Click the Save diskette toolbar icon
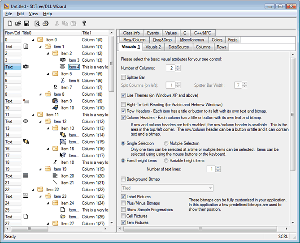Screen dimensions: 300x243 pyautogui.click(x=26, y=23)
